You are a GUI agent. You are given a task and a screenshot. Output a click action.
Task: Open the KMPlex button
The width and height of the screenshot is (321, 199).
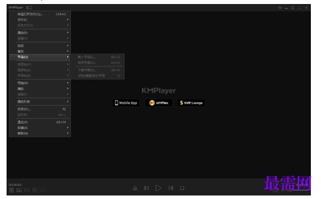point(159,103)
